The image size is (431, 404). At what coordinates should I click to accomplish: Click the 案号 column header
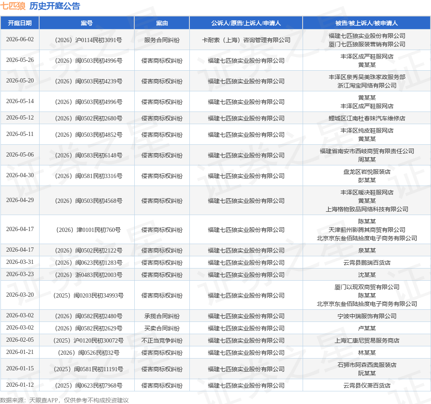pyautogui.click(x=87, y=23)
